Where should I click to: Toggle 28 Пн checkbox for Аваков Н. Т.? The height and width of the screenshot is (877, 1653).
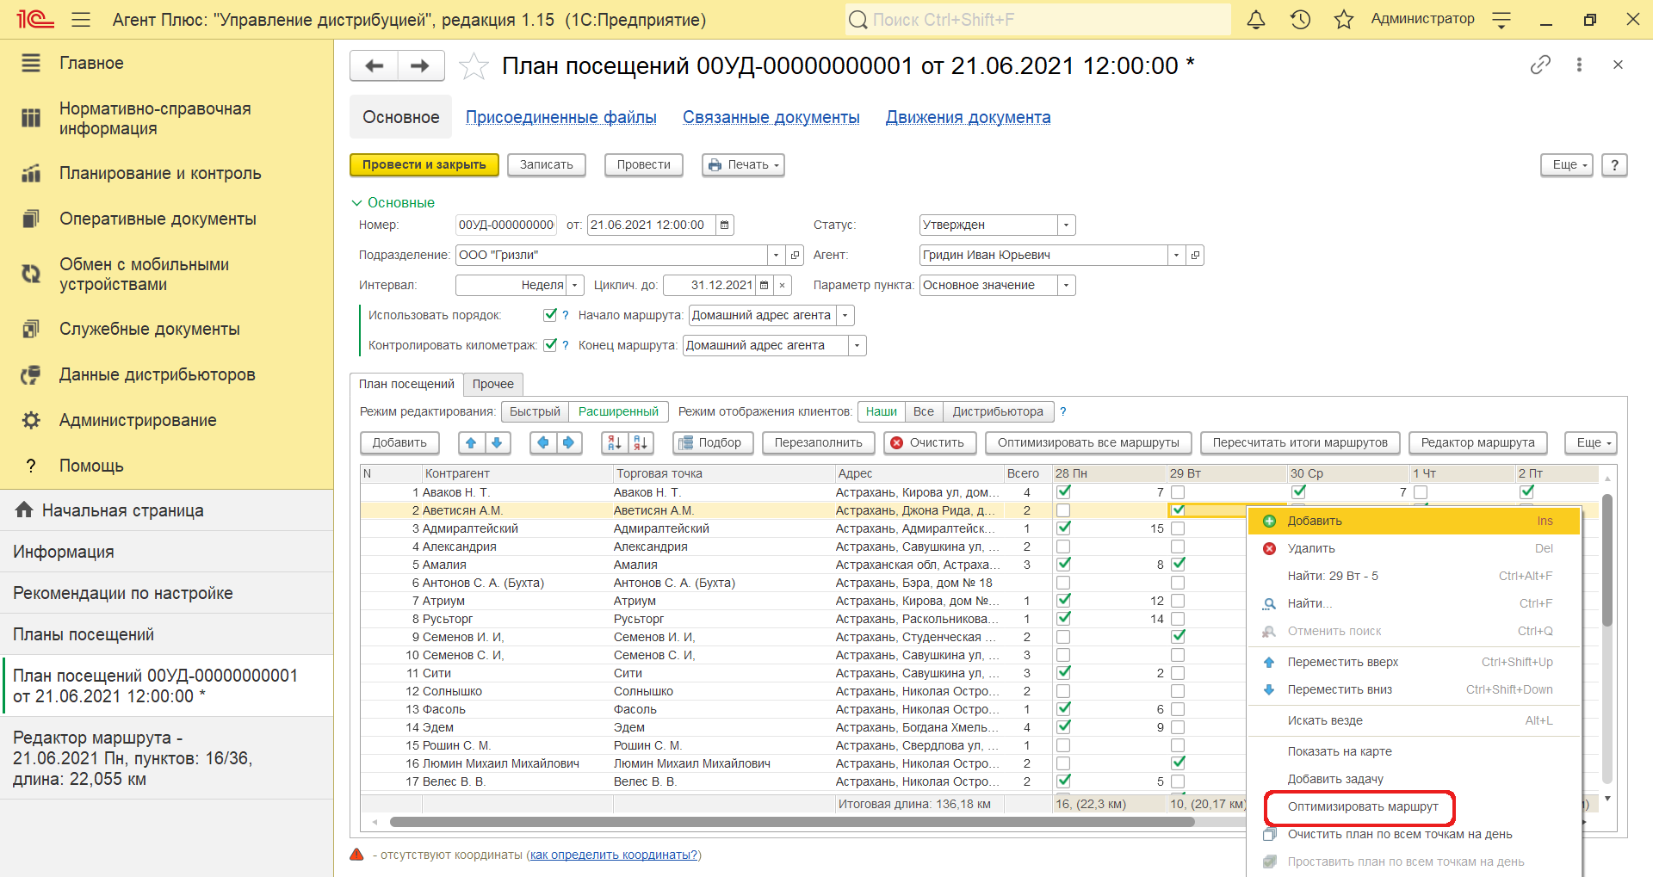(x=1063, y=492)
